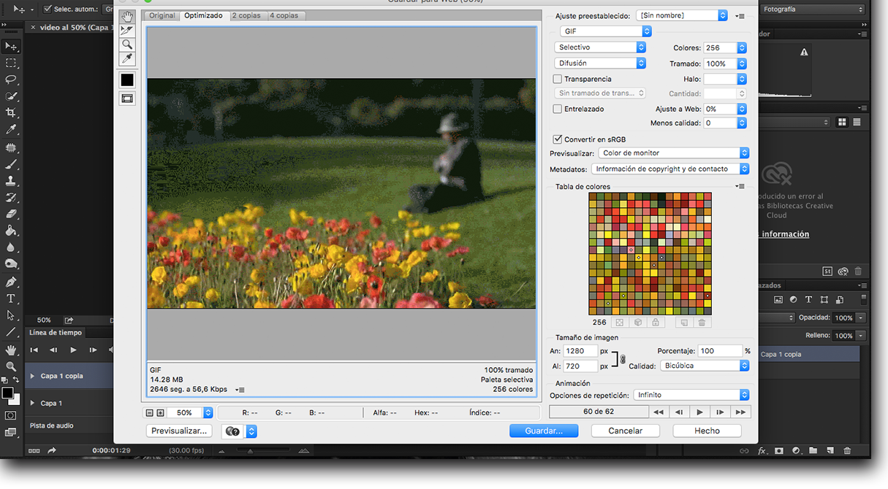Enable the Transparencia checkbox
This screenshot has height=489, width=888.
pyautogui.click(x=558, y=79)
